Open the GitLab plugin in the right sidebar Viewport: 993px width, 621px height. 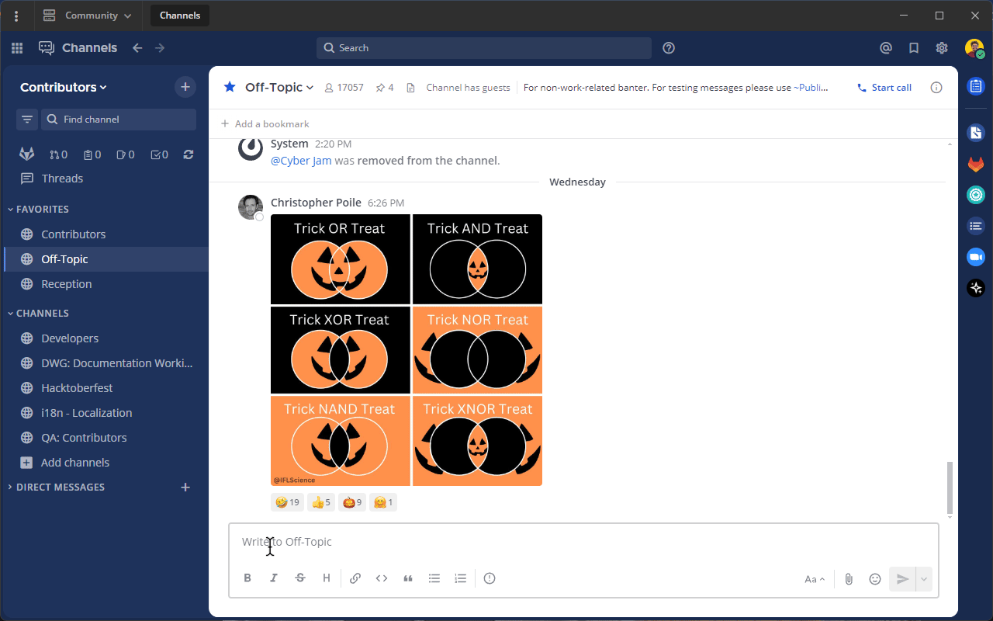point(975,164)
